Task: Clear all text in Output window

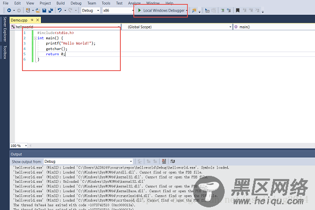Action: pos(164,161)
